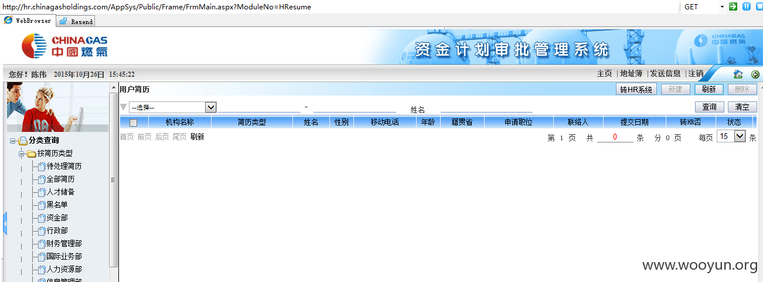Click the 首页 pagination link

click(127, 137)
